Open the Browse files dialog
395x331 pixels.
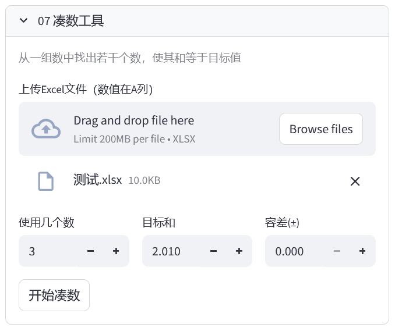click(x=320, y=129)
